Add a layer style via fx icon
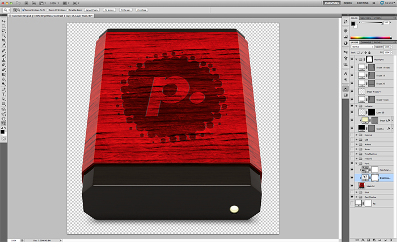This screenshot has width=397, height=242. [363, 240]
